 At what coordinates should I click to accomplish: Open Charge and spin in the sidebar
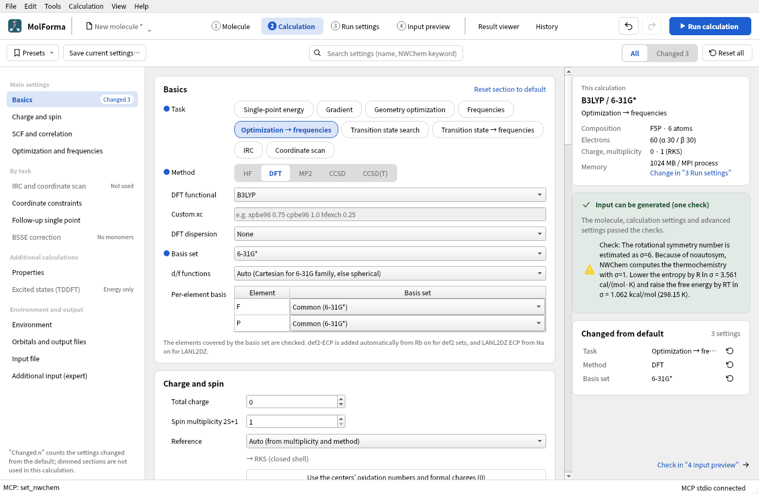point(72,117)
